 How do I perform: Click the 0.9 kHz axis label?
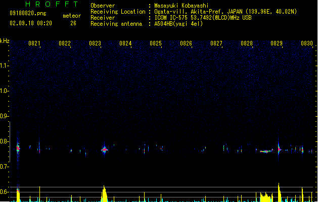[x=4, y=116]
